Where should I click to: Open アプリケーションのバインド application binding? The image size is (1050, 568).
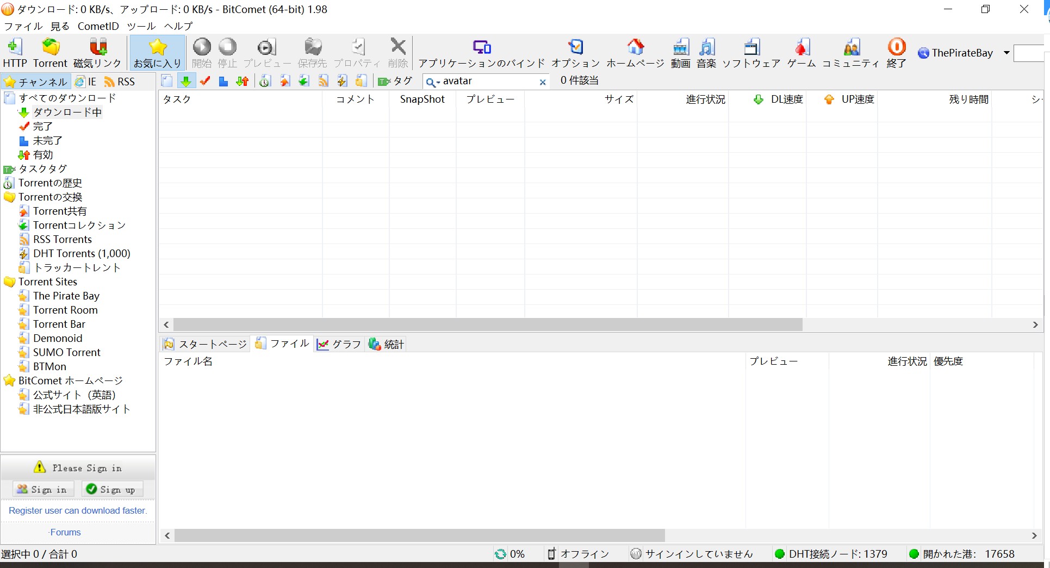pos(482,53)
